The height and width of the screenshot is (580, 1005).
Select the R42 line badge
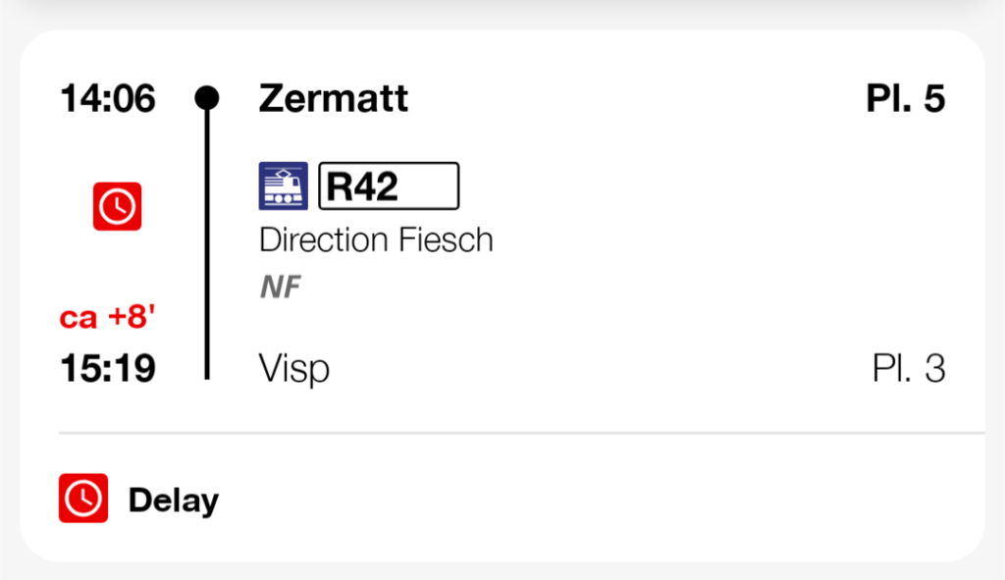point(389,186)
